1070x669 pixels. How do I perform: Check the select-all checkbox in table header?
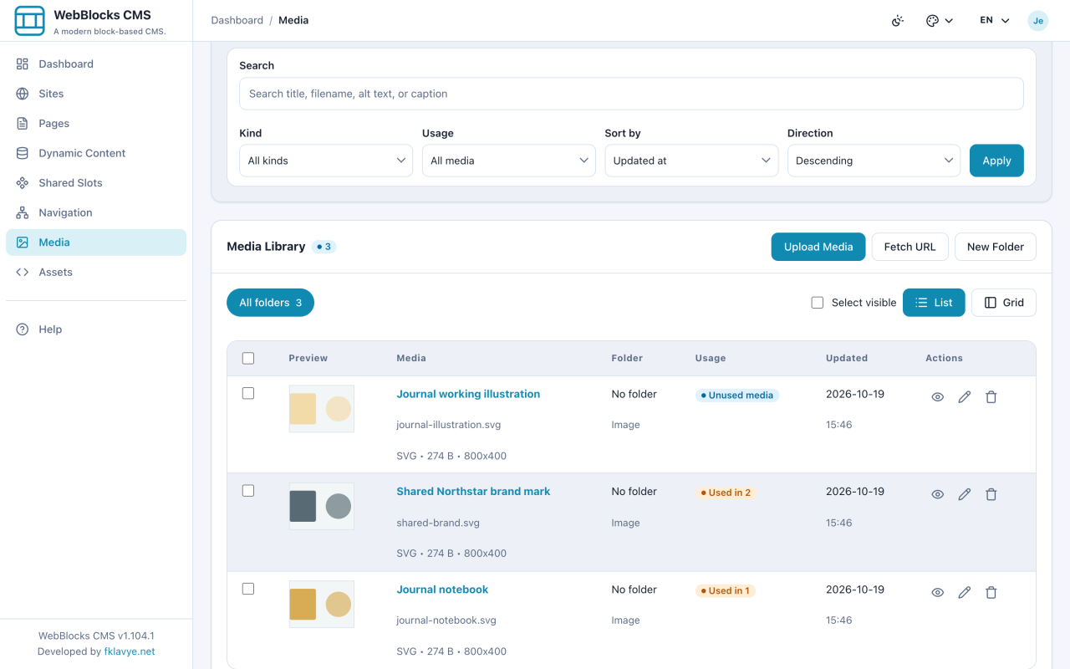[248, 358]
